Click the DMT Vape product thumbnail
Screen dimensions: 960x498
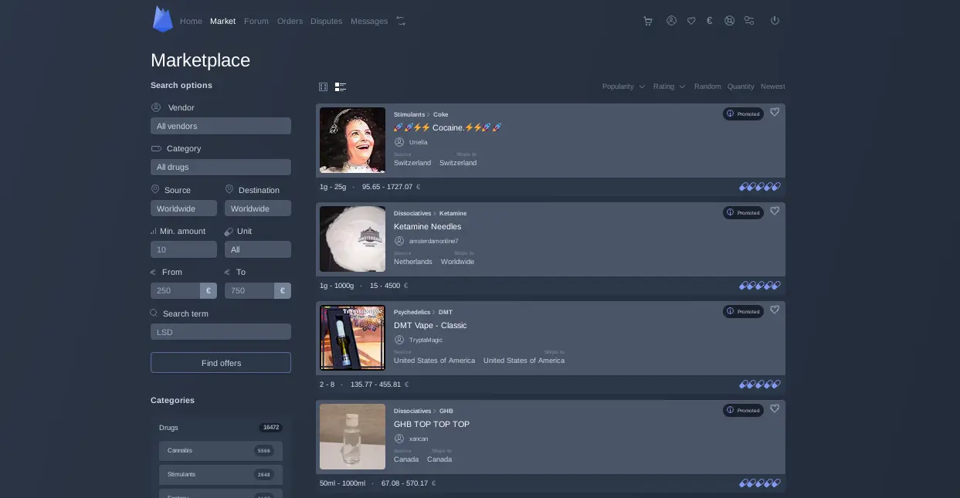click(x=352, y=337)
